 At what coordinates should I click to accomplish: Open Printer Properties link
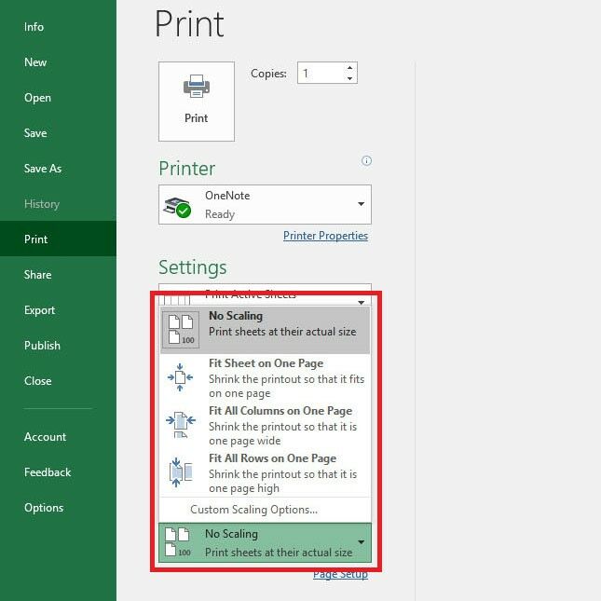click(x=325, y=236)
